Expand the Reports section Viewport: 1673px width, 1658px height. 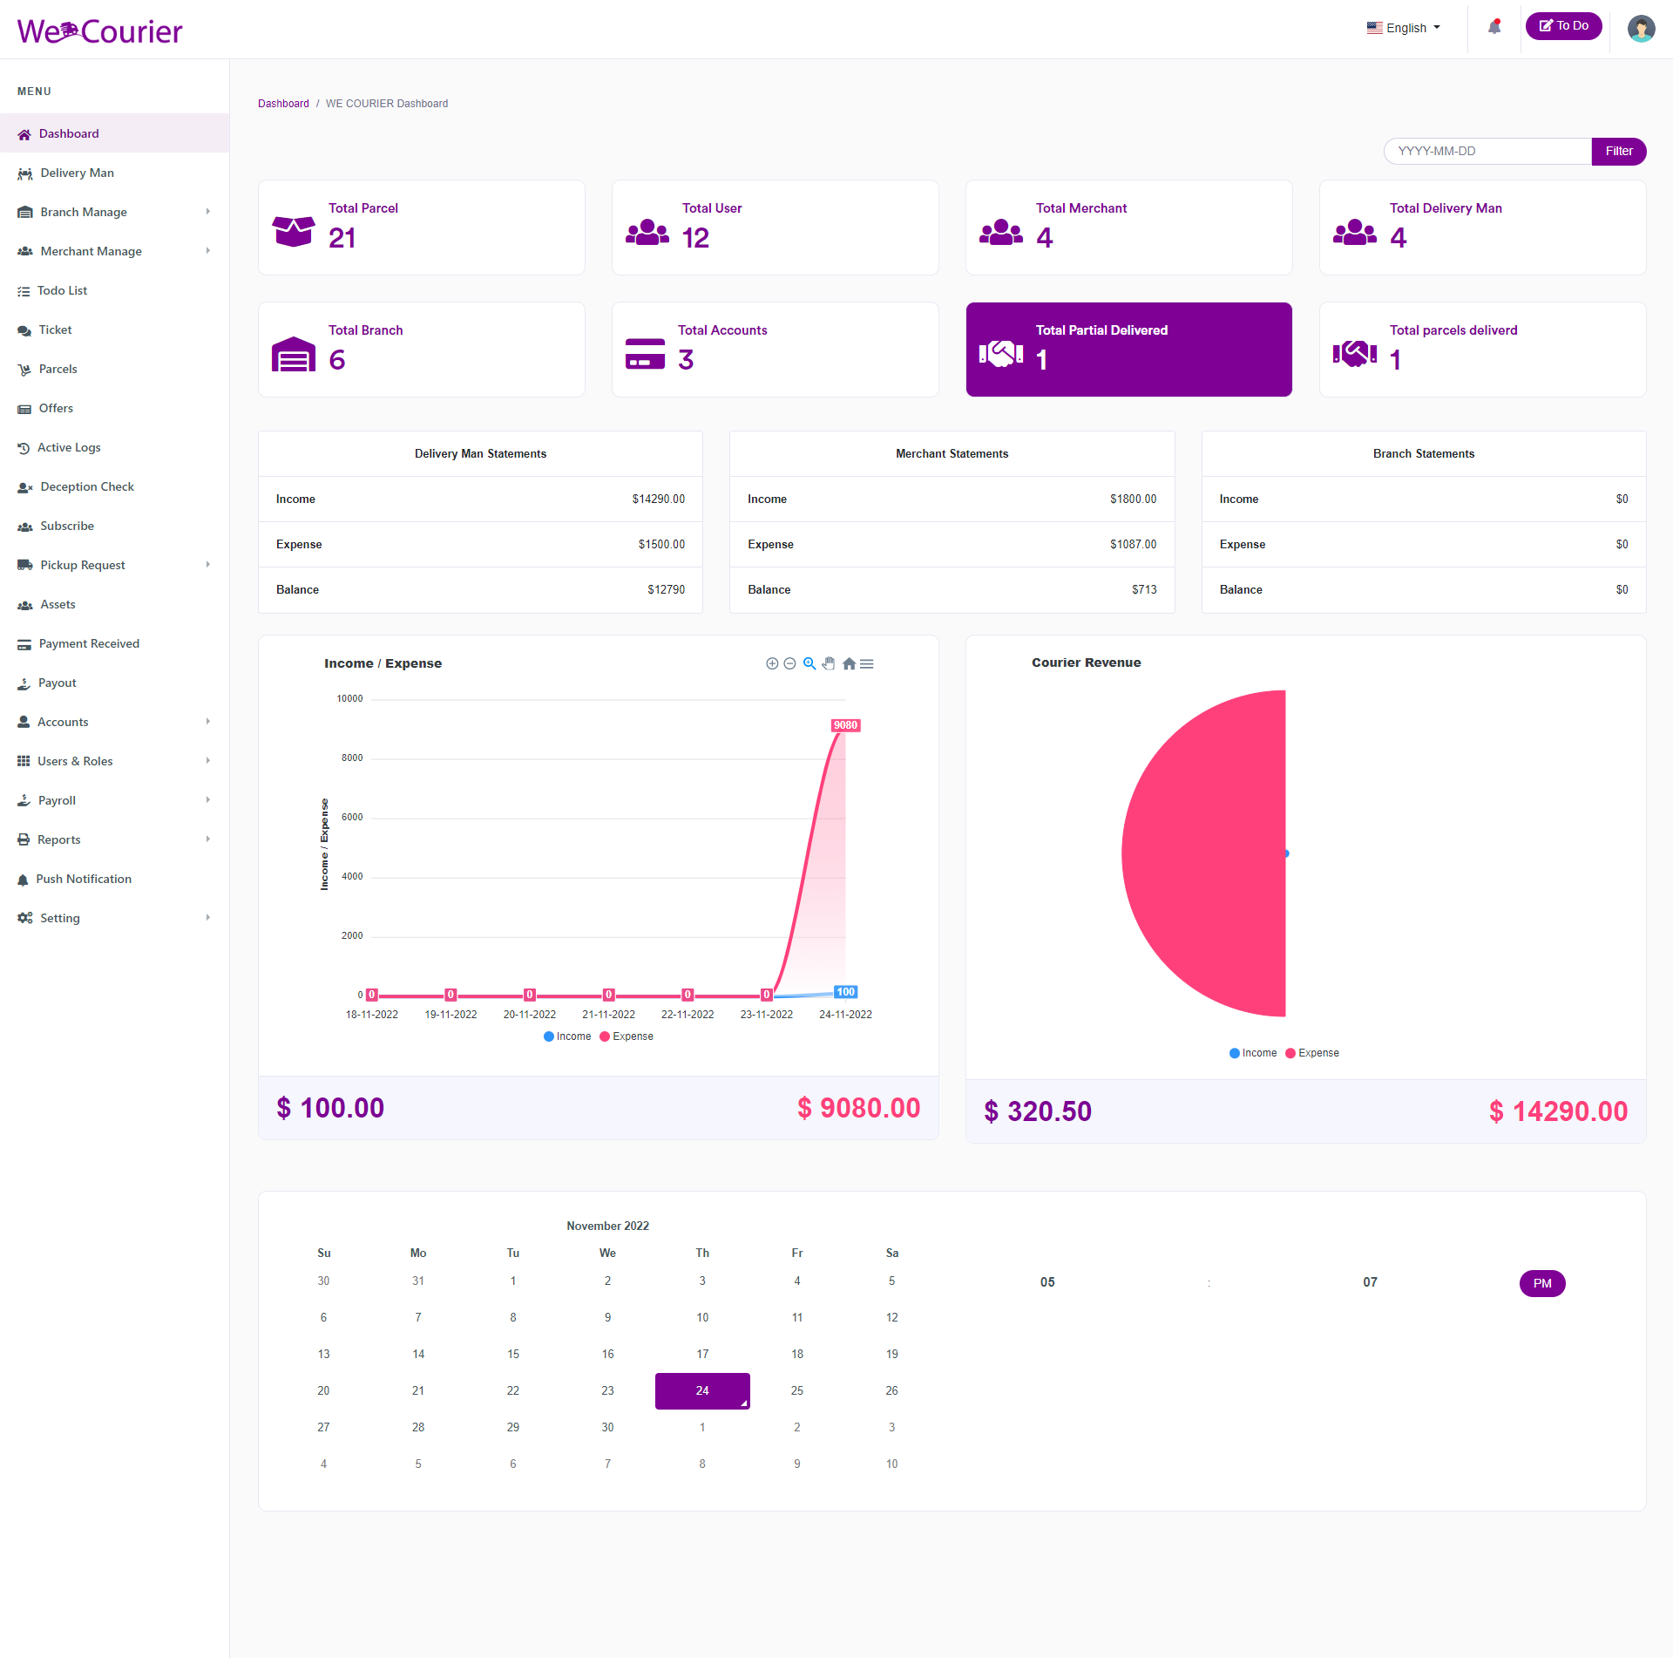pyautogui.click(x=59, y=839)
